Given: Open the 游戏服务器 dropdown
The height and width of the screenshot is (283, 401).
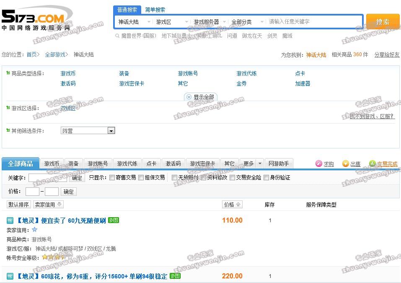Looking at the screenshot, I should click(209, 22).
